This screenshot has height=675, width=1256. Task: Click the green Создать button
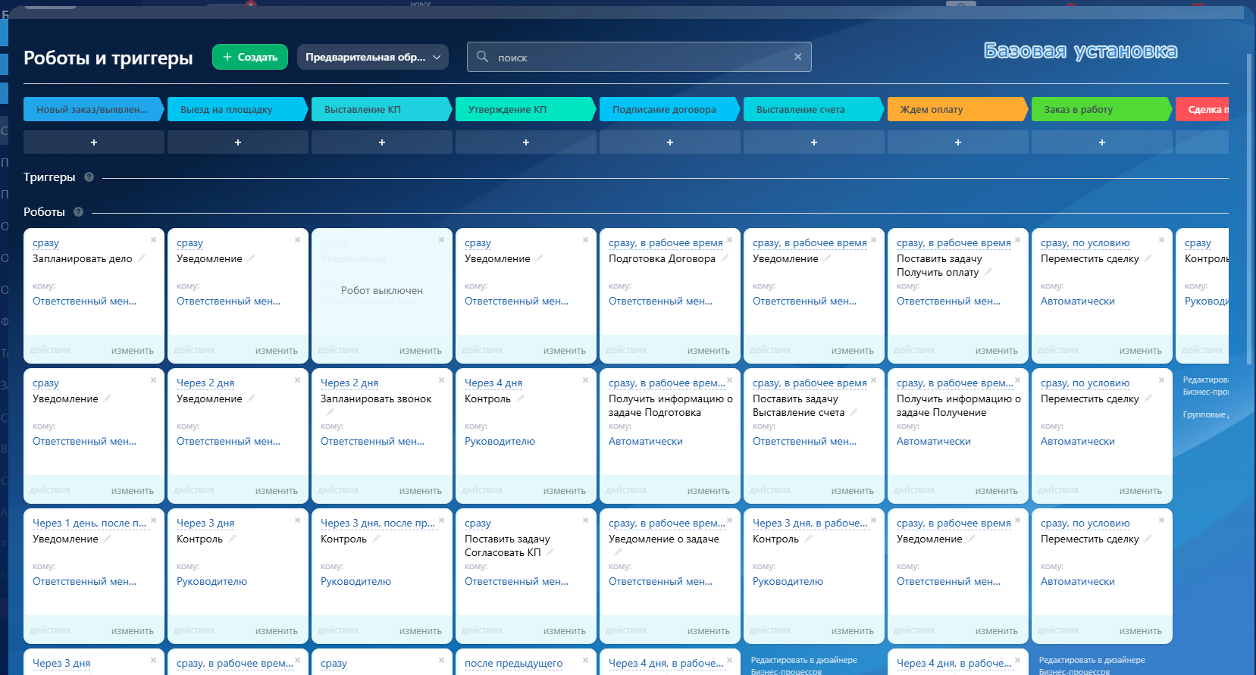pos(250,57)
